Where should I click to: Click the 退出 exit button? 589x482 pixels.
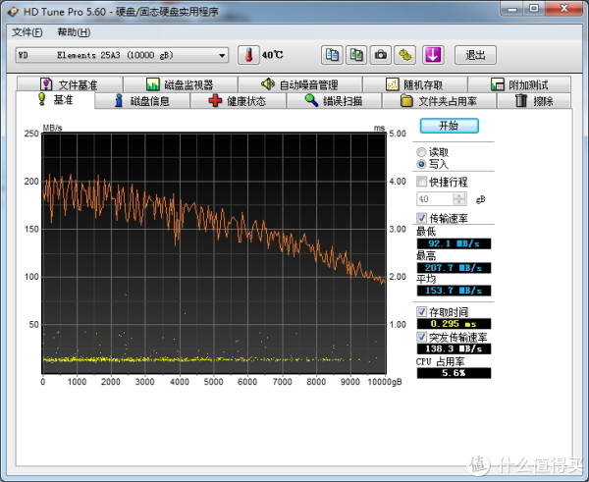click(475, 55)
